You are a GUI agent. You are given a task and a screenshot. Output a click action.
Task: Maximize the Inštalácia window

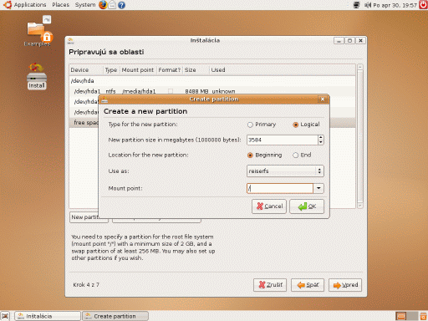pos(349,41)
